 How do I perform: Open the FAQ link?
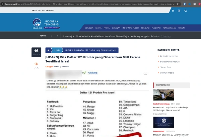(33, 10)
